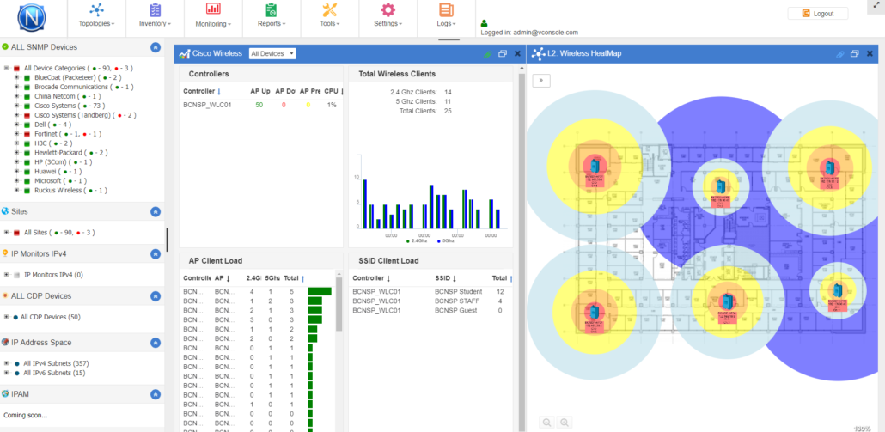
Task: Select the BCNSP Guest SSID row
Action: 431,311
